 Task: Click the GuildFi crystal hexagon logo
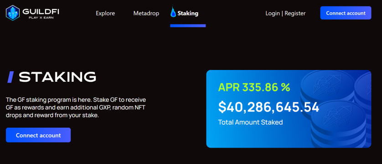pos(13,13)
